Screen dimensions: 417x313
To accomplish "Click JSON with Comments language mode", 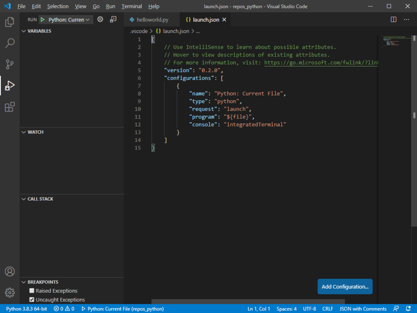I will (x=363, y=309).
